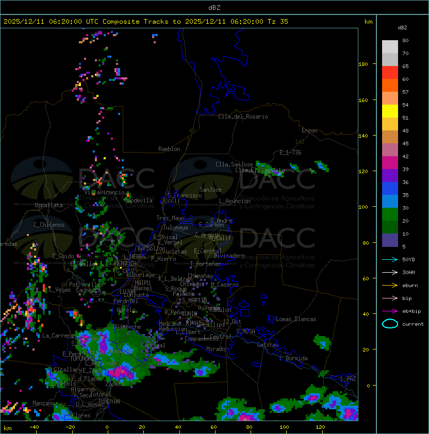
Task: Pick the bright yellow 51-54 dBZ swatch
Action: point(390,111)
